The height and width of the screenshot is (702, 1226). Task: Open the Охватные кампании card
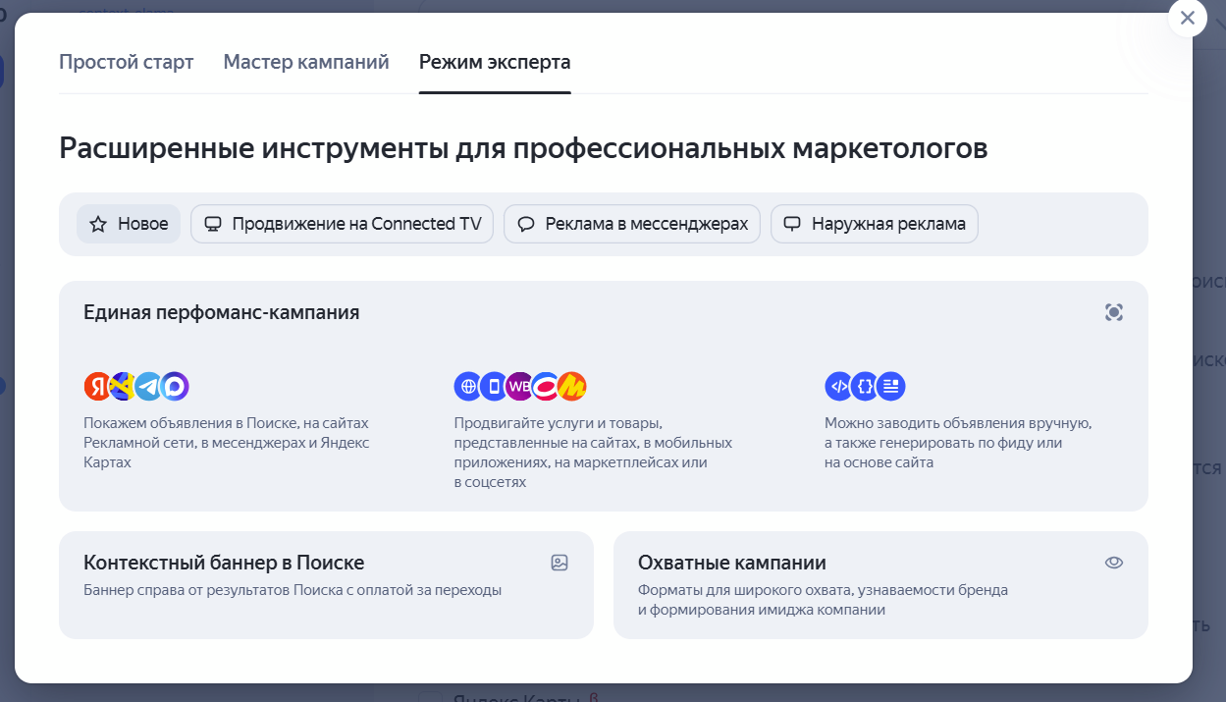880,585
